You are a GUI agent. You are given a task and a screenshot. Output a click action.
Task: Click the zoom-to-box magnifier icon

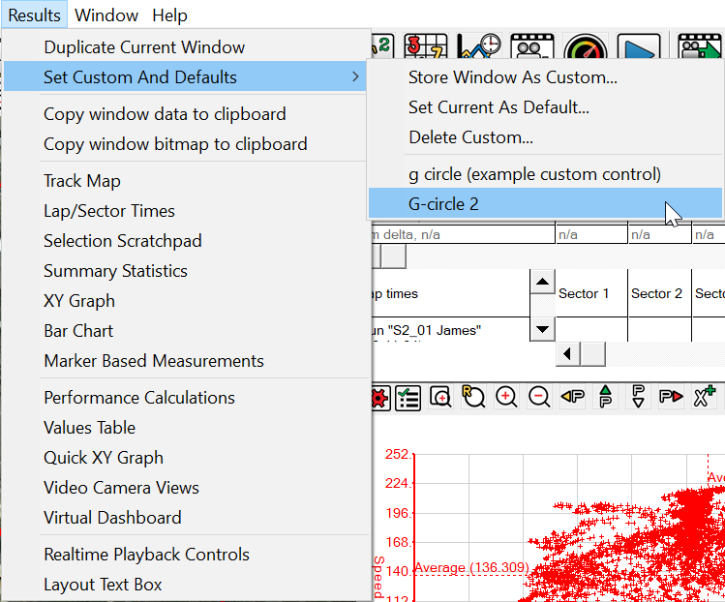440,398
